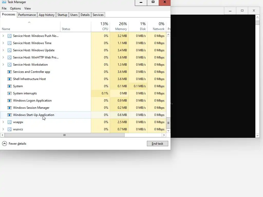Click the 0.1 MB/s disk value for System
Viewport: 263px width, 197px height.
pos(139,86)
